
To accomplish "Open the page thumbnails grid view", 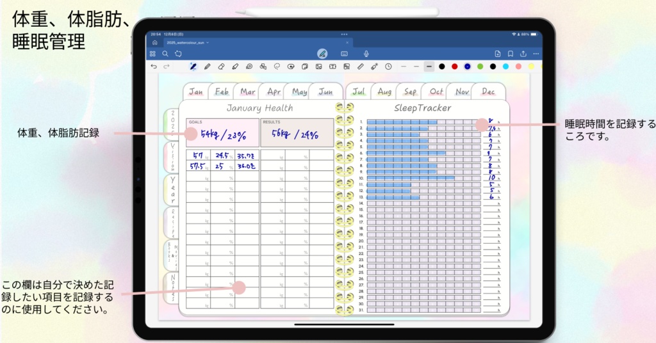I will [x=152, y=54].
